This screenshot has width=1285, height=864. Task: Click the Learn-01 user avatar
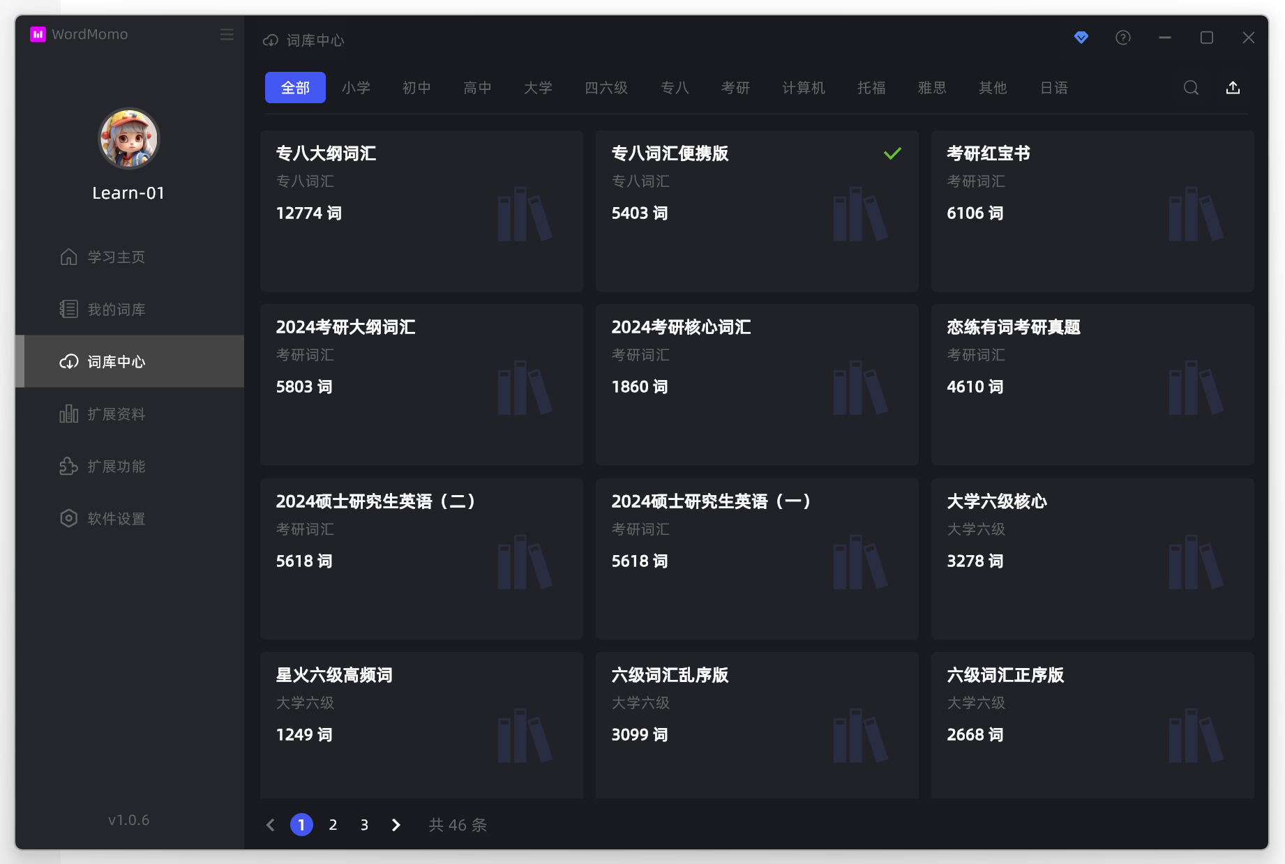click(x=129, y=138)
